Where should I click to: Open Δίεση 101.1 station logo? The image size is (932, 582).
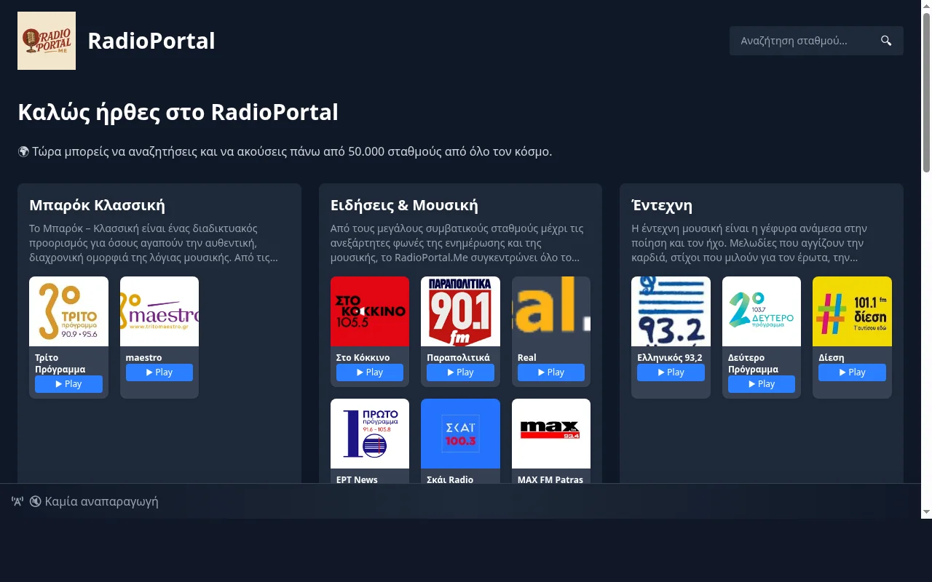[x=852, y=311]
